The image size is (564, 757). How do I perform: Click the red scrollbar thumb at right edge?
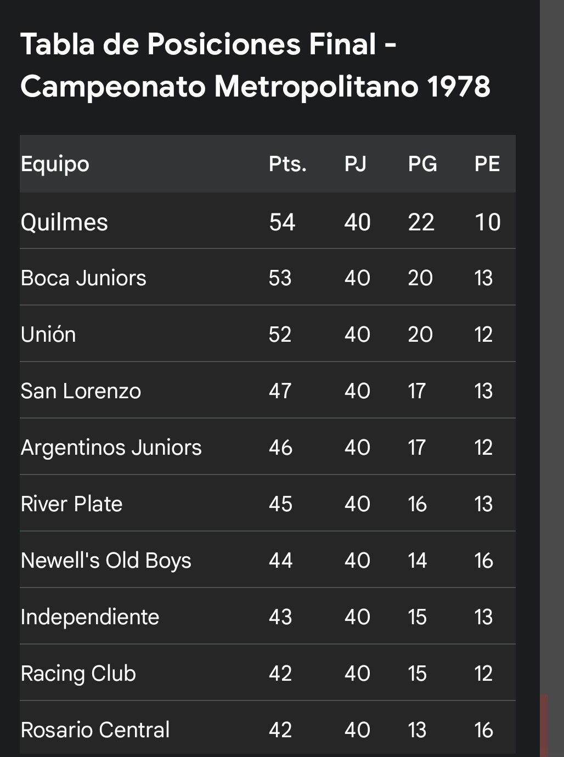tap(544, 725)
